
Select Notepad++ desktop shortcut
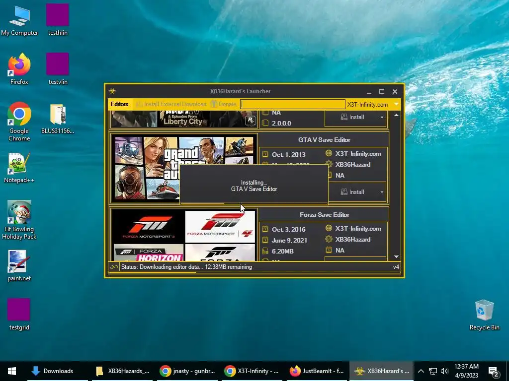click(x=19, y=168)
